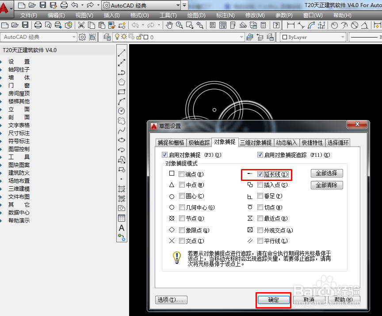This screenshot has height=316, width=382.
Task: Enable the 中点(M) snap checkbox
Action: click(182, 185)
